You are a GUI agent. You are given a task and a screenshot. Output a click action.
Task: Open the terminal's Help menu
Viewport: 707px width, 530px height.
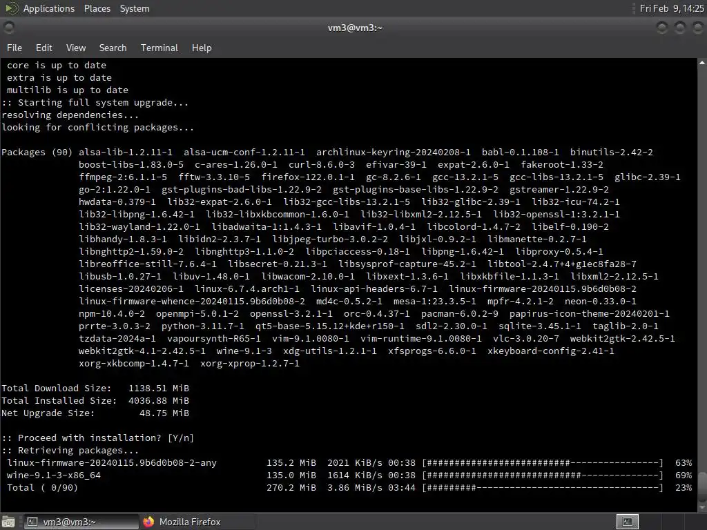pyautogui.click(x=202, y=48)
